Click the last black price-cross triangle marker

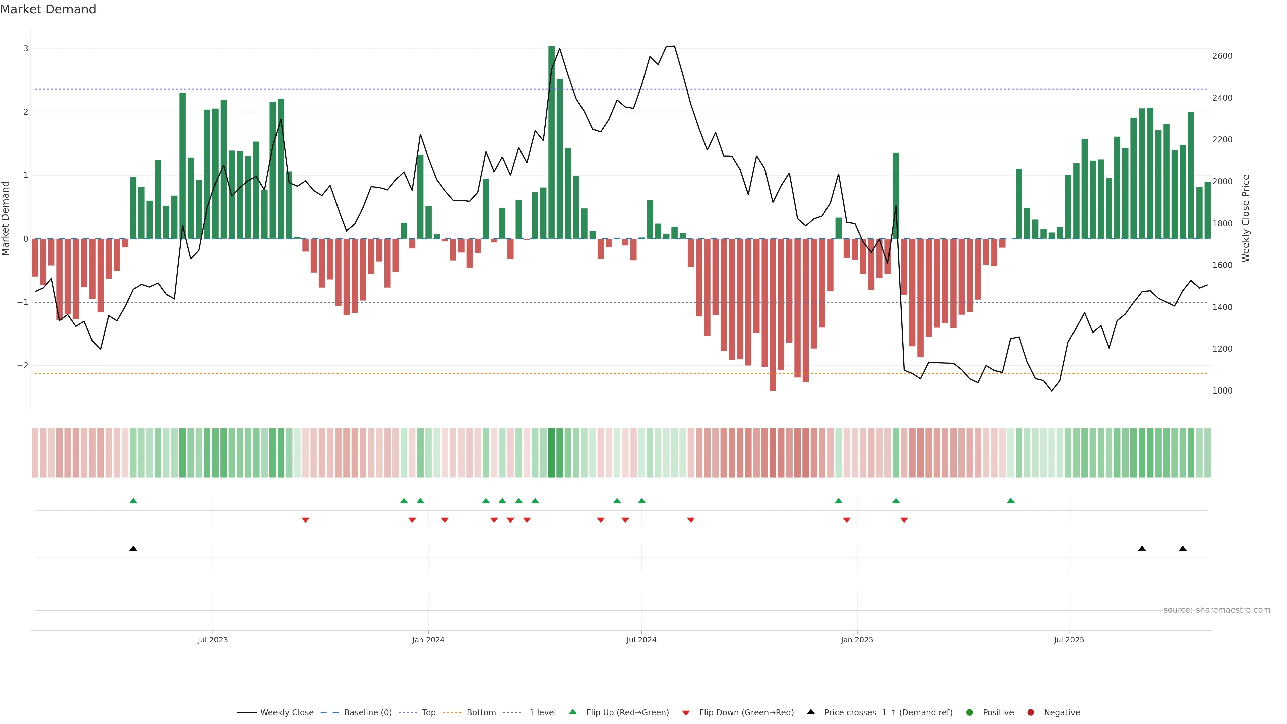click(x=1182, y=549)
